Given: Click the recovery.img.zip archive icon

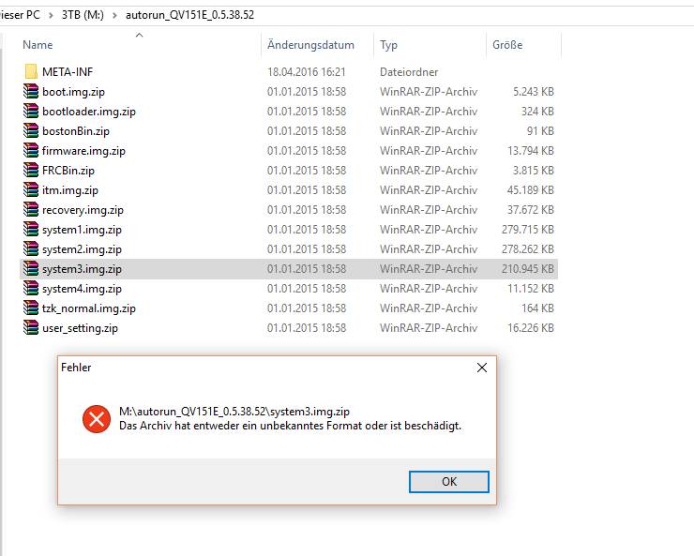Looking at the screenshot, I should [x=31, y=210].
